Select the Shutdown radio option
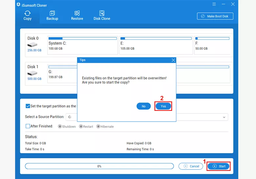Image resolution: width=256 pixels, height=179 pixels. tap(60, 127)
